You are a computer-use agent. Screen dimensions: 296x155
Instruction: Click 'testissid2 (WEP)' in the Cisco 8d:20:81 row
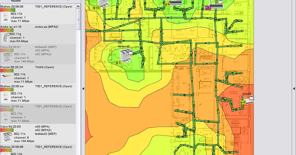pos(46,47)
